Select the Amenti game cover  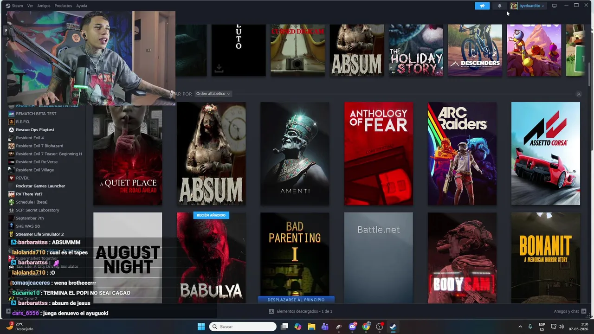point(295,154)
